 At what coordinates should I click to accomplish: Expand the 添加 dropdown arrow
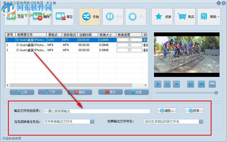[26, 17]
